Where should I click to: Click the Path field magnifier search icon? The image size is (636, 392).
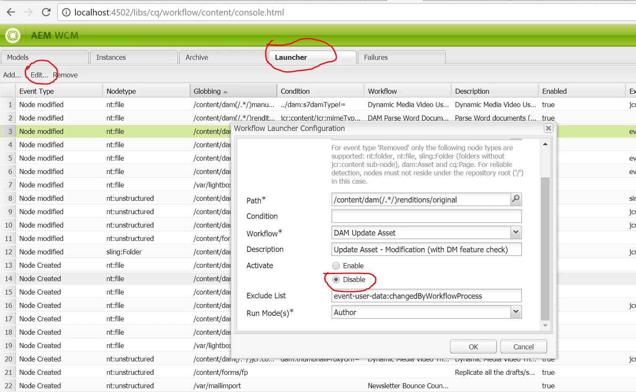516,199
